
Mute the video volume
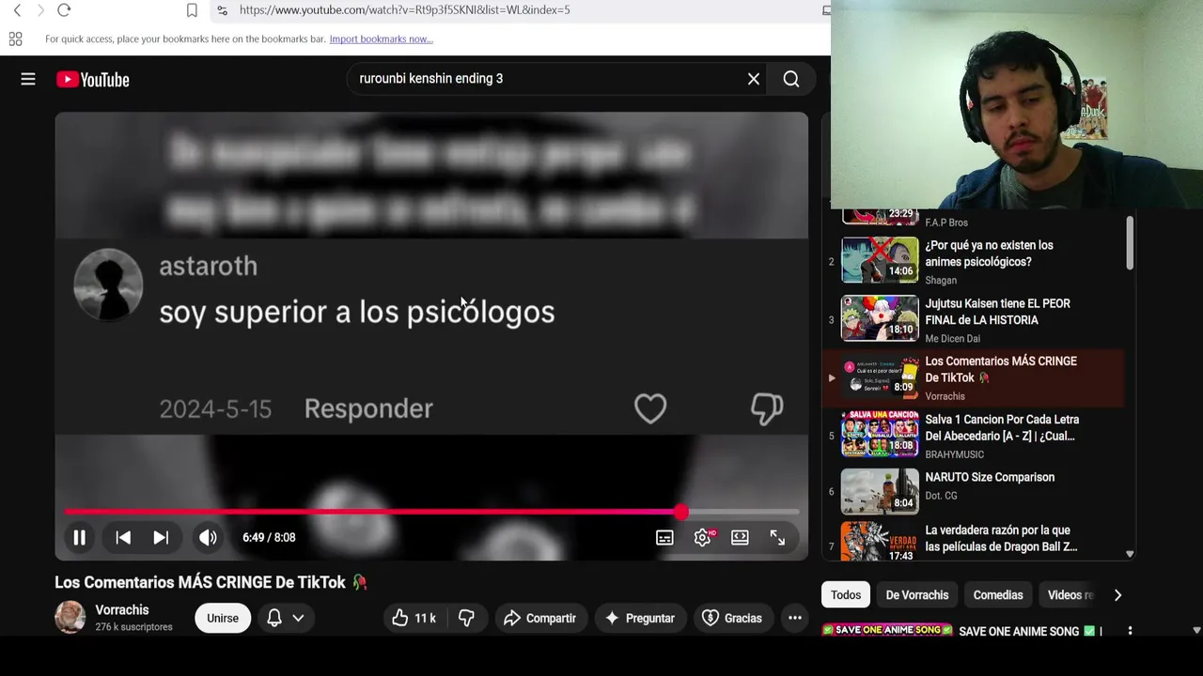(208, 537)
